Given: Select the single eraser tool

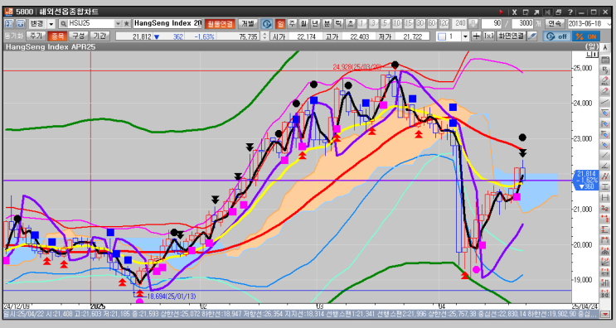Looking at the screenshot, I should (x=604, y=91).
